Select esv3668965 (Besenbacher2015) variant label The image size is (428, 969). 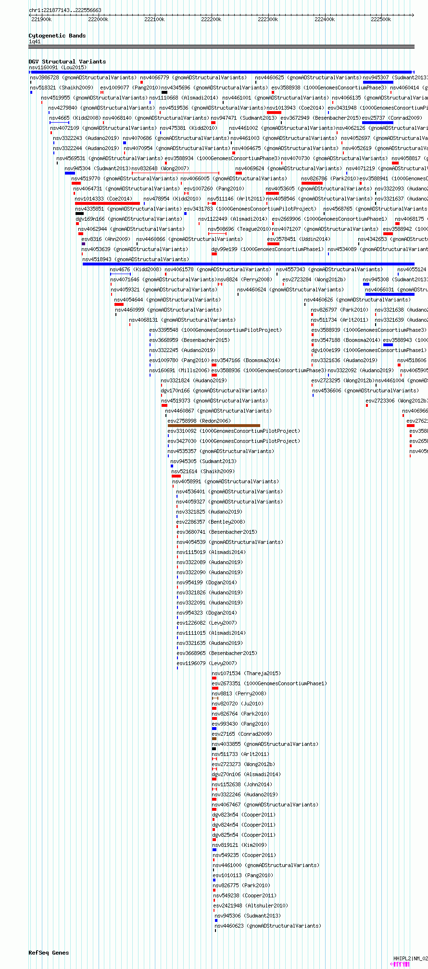click(x=217, y=653)
